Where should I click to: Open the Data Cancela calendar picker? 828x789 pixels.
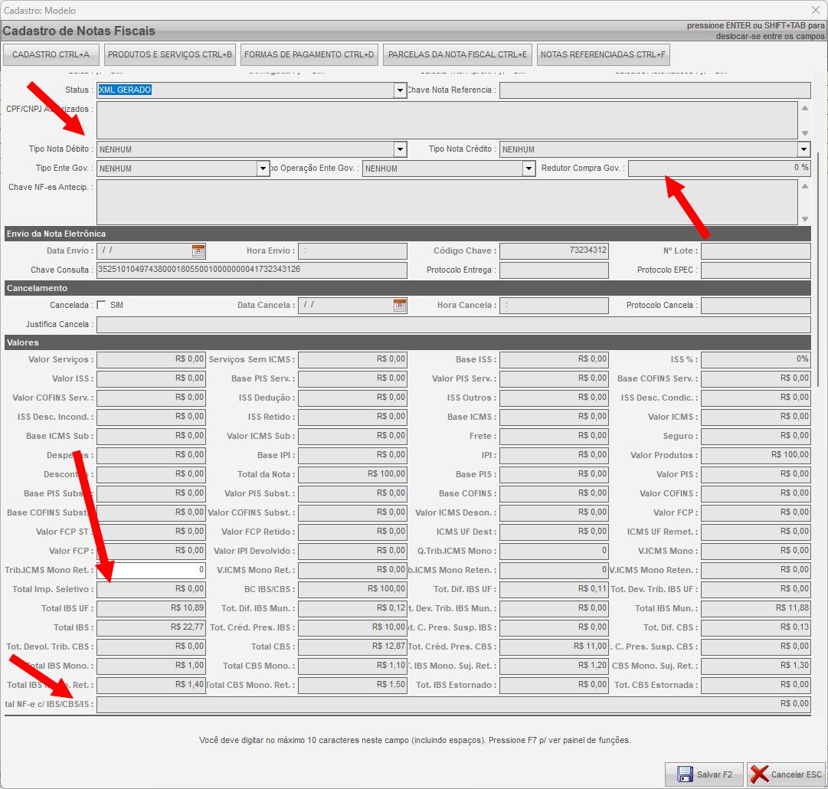400,306
